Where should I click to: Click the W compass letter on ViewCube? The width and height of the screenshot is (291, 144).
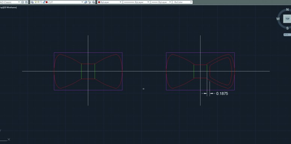(x=278, y=19)
